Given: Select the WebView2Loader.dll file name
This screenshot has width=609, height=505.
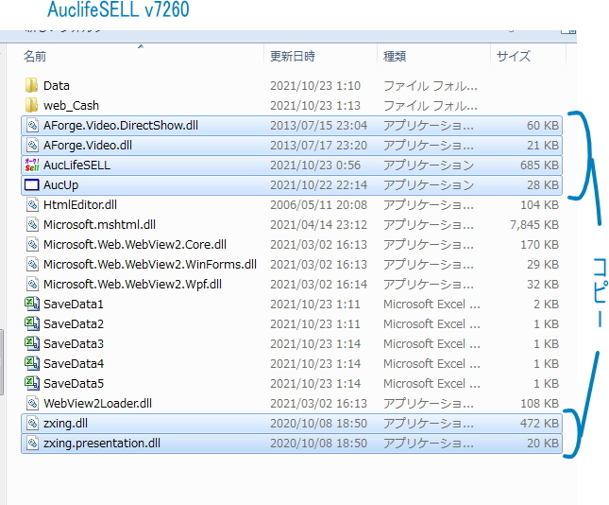Looking at the screenshot, I should 97,403.
